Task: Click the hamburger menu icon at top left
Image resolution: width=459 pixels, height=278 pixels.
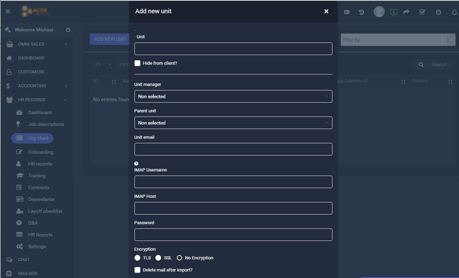Action: pos(8,12)
